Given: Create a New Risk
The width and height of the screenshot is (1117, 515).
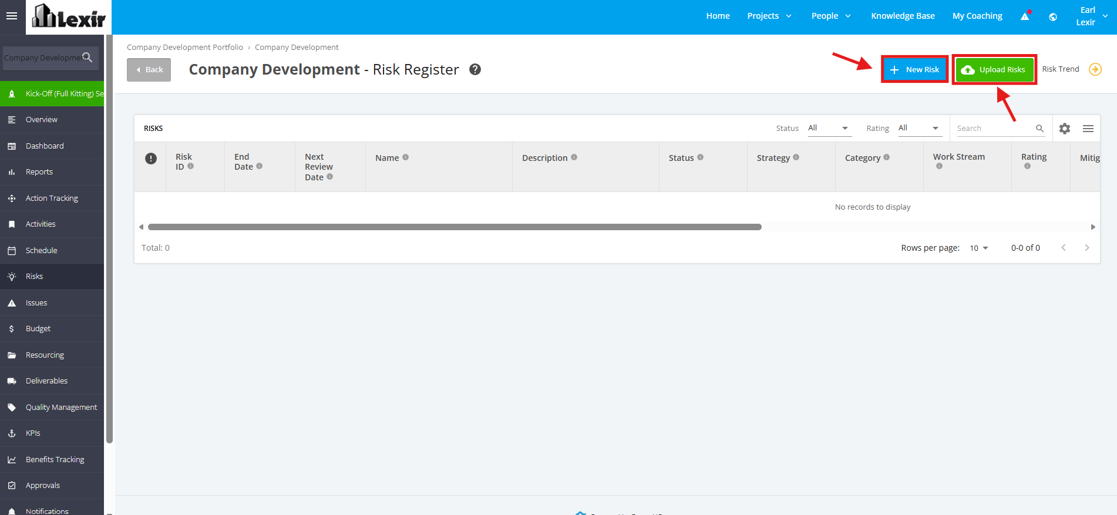Looking at the screenshot, I should pyautogui.click(x=914, y=69).
